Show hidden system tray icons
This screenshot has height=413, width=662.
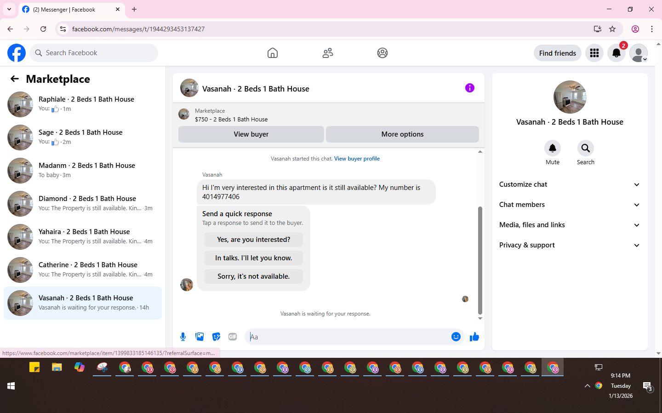click(587, 386)
